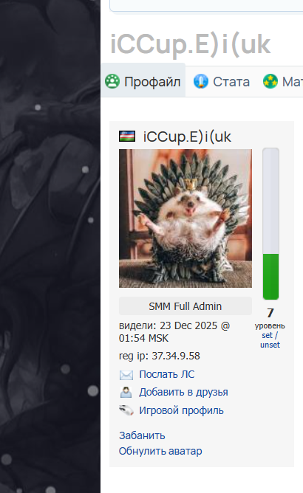Open the Игровой профиль link
This screenshot has height=493, width=303.
[x=181, y=410]
